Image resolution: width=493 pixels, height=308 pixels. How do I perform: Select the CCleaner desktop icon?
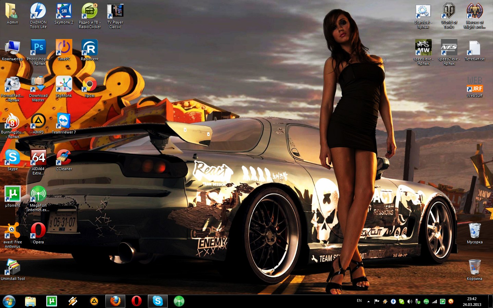coord(64,161)
